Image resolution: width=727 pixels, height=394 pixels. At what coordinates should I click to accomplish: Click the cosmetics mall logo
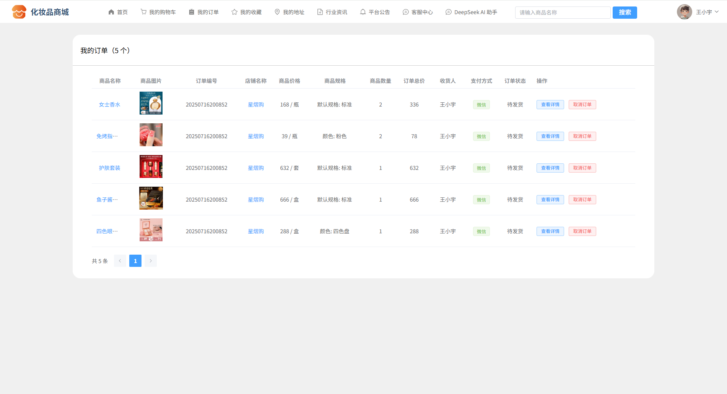click(19, 12)
